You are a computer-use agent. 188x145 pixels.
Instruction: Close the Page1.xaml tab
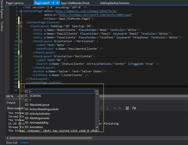[58, 3]
